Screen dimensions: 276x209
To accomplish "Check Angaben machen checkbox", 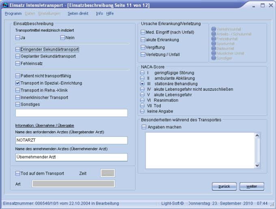I will (x=144, y=127).
